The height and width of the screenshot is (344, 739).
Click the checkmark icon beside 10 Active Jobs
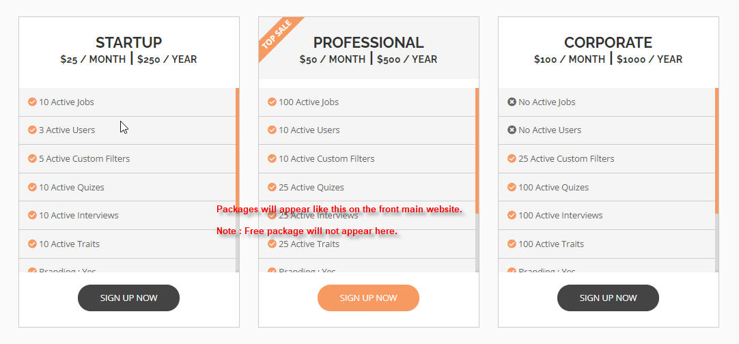coord(32,102)
